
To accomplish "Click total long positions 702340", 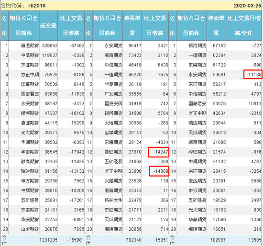I will (134, 240).
